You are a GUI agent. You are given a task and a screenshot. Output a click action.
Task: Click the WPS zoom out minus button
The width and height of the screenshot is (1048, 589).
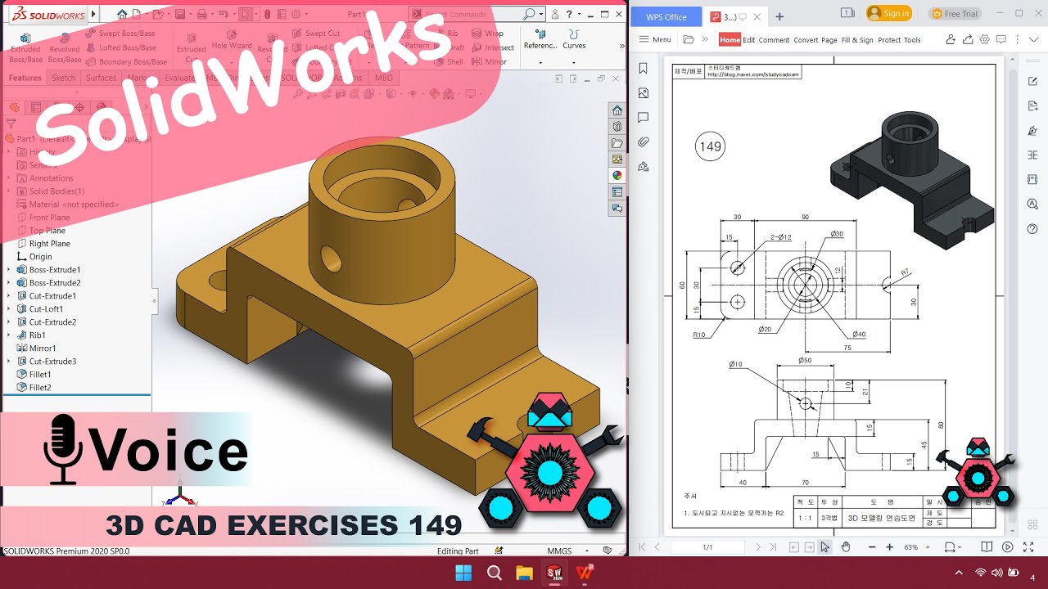coord(871,546)
